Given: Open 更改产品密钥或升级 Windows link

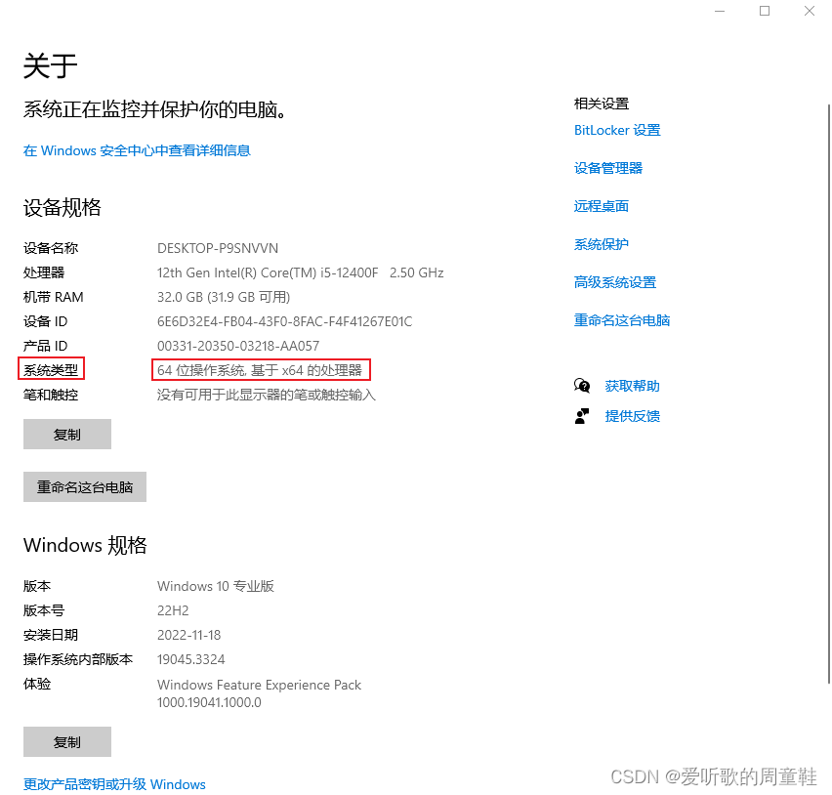Looking at the screenshot, I should [114, 784].
